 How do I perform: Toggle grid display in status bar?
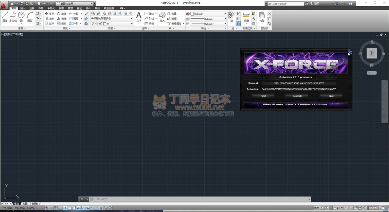click(56, 208)
